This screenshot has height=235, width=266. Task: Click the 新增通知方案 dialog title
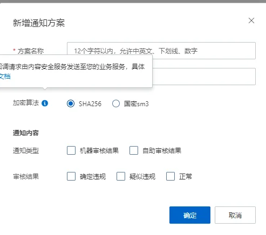(x=39, y=23)
